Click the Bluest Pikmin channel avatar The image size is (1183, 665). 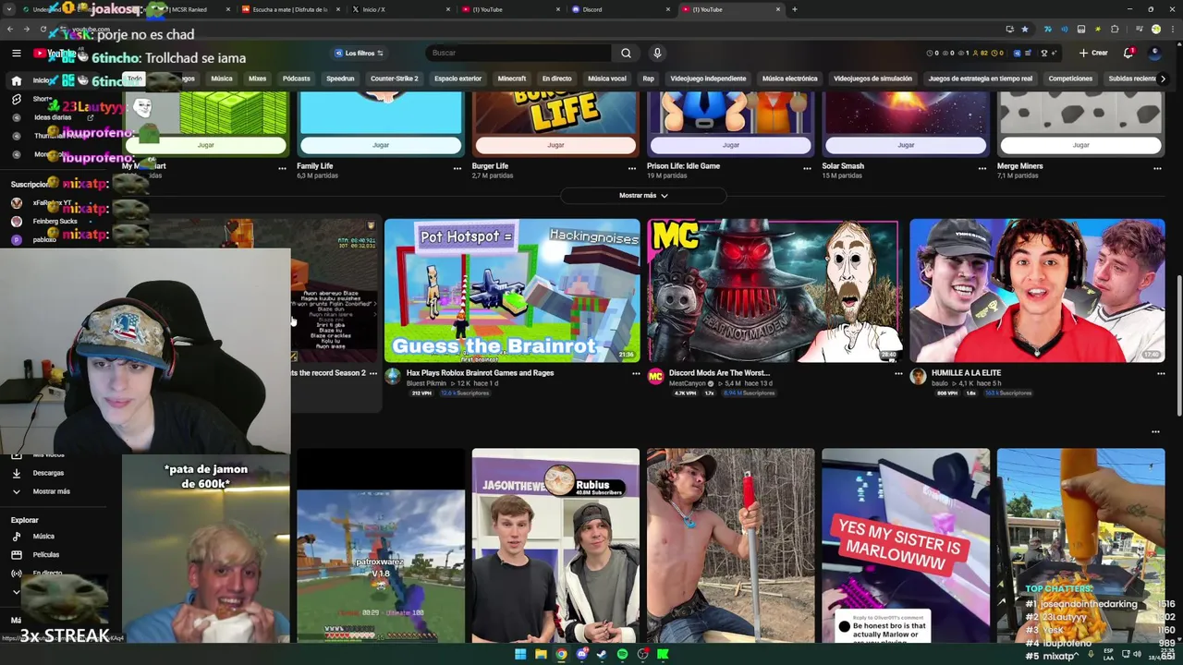[x=393, y=377]
